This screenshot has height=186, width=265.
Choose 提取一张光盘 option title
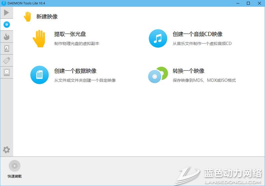coord(70,34)
